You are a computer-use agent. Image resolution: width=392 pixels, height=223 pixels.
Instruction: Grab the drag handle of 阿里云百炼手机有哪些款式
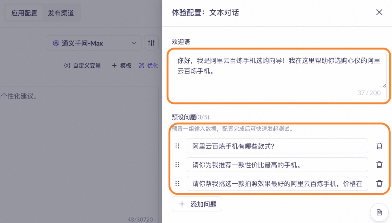[177, 146]
